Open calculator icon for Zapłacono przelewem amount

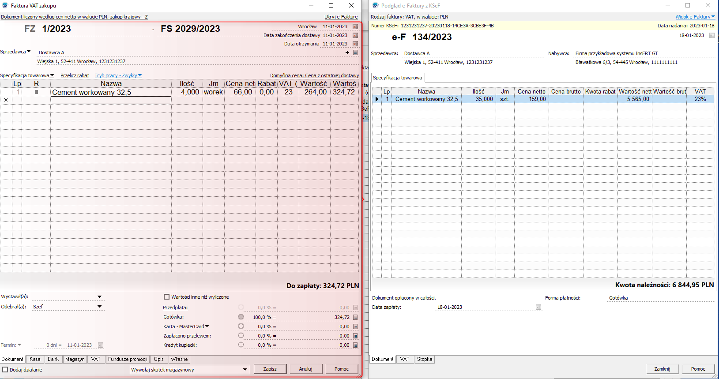[x=355, y=336]
